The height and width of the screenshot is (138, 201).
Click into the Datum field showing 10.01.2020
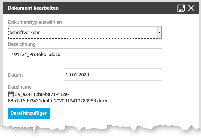coord(113,74)
